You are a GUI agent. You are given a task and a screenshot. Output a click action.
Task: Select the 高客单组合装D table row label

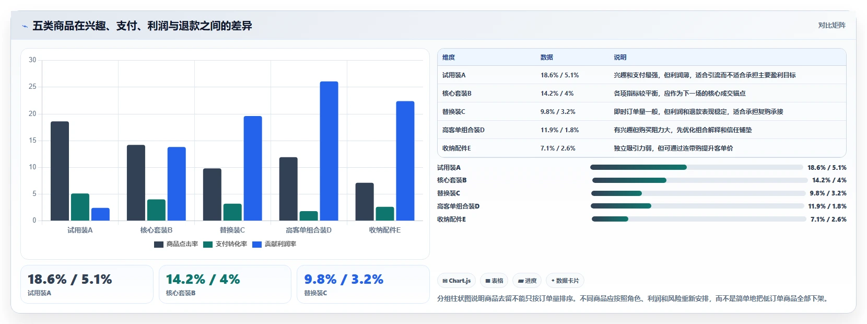pyautogui.click(x=463, y=130)
